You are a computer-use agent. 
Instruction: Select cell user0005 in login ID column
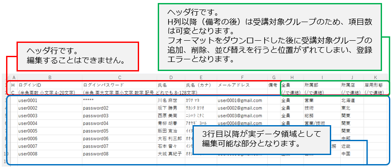pyautogui.click(x=50, y=131)
